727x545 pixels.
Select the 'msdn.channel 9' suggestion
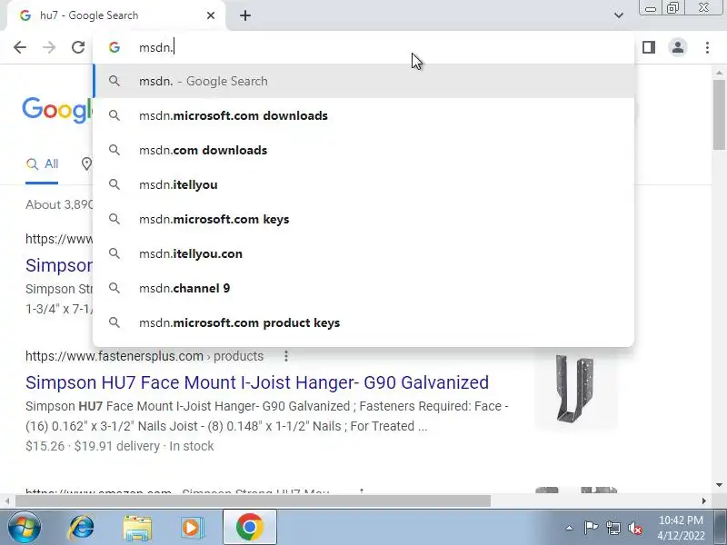(364, 288)
